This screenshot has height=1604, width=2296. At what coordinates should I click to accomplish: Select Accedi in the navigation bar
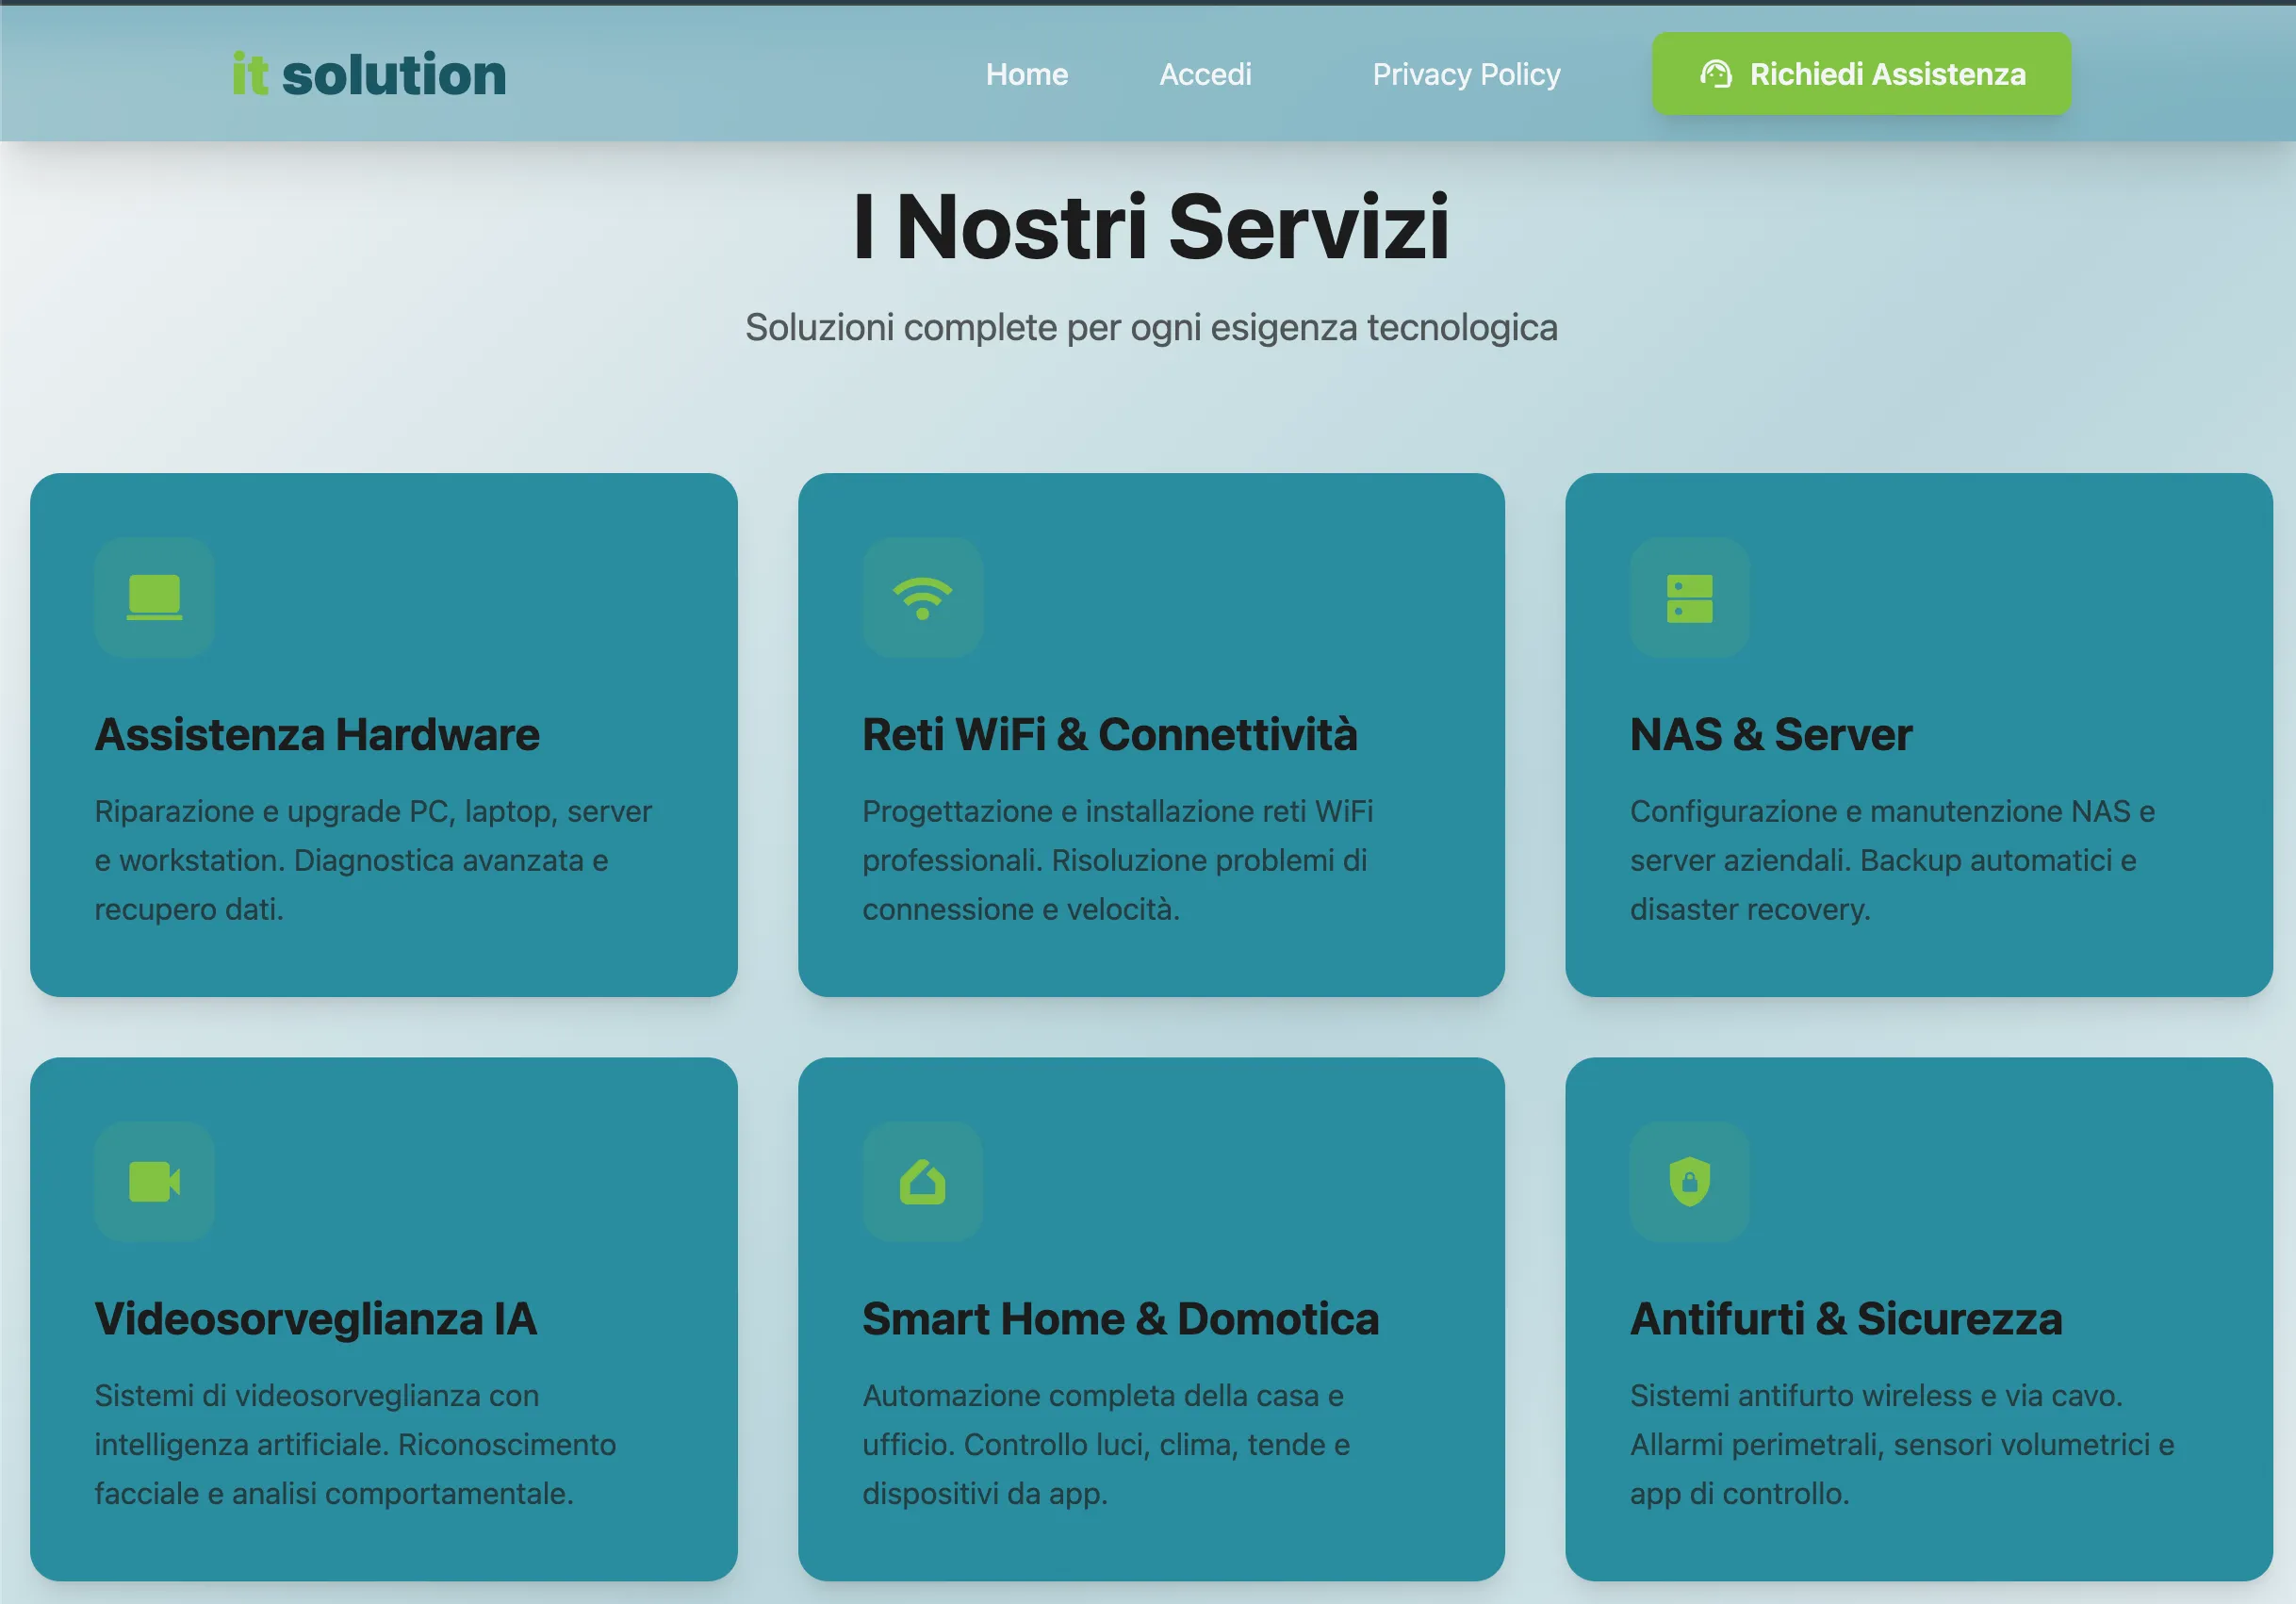coord(1205,74)
